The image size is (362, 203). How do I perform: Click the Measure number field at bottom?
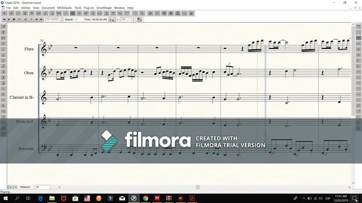tap(42, 187)
